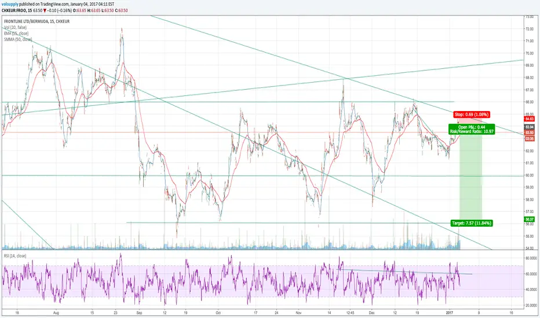Image resolution: width=540 pixels, height=318 pixels.
Task: Click the red Stop: 0.69 (1.08%) label
Action: click(472, 114)
